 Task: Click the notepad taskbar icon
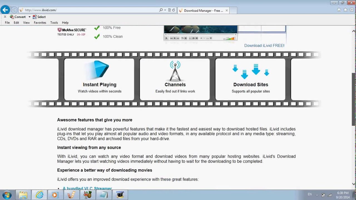click(104, 195)
